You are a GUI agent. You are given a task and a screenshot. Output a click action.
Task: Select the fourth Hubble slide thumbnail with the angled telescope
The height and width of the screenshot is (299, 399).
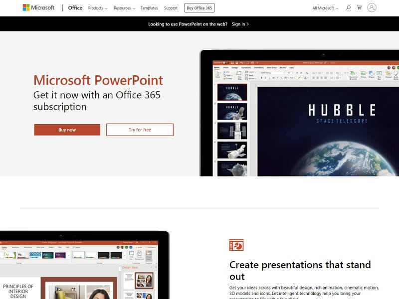pyautogui.click(x=232, y=150)
